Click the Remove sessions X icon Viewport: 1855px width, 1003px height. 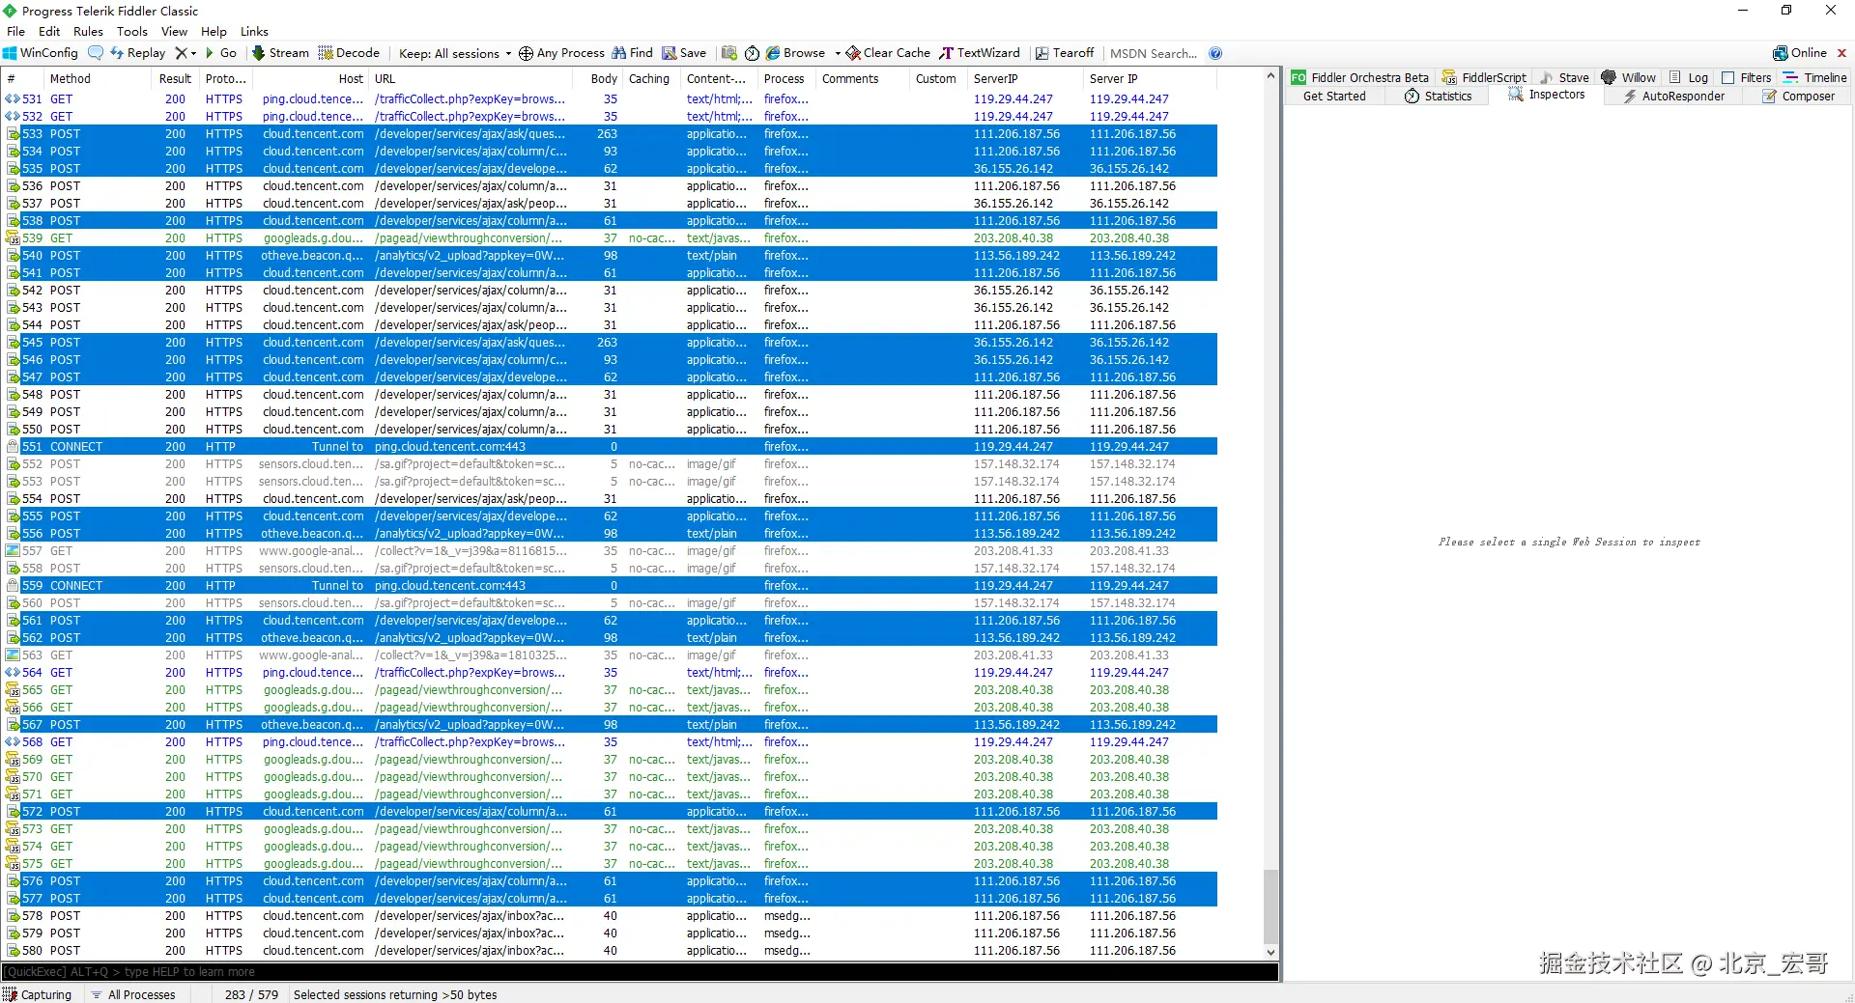[x=181, y=53]
